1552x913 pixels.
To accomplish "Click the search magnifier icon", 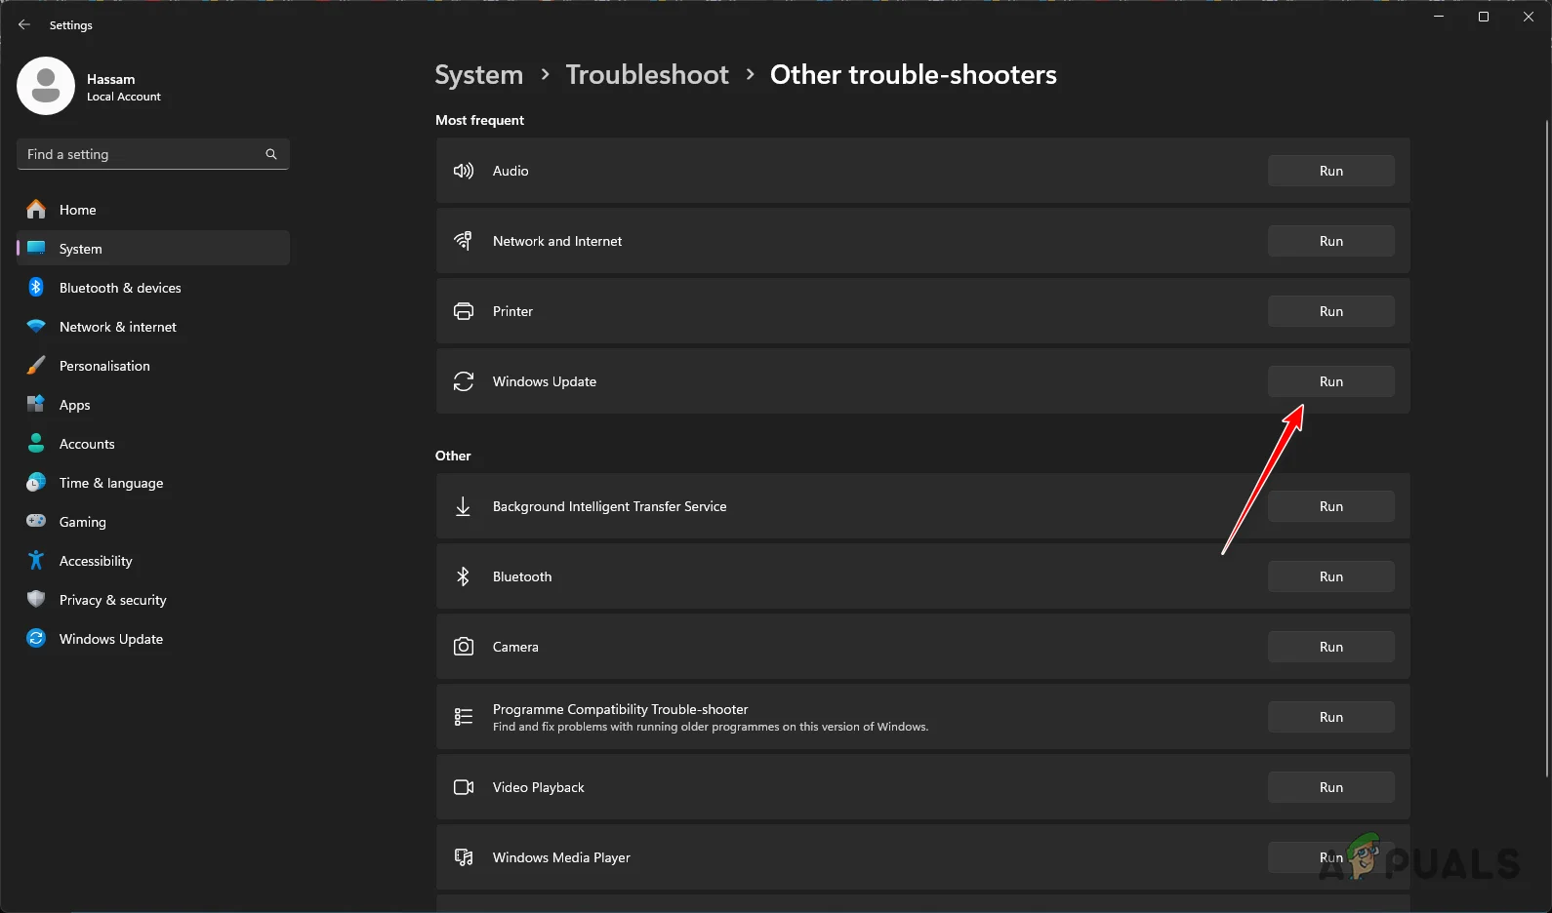I will (x=271, y=154).
